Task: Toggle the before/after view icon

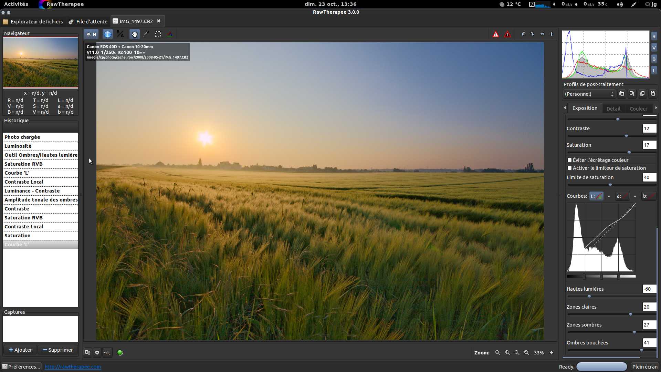Action: pos(120,34)
